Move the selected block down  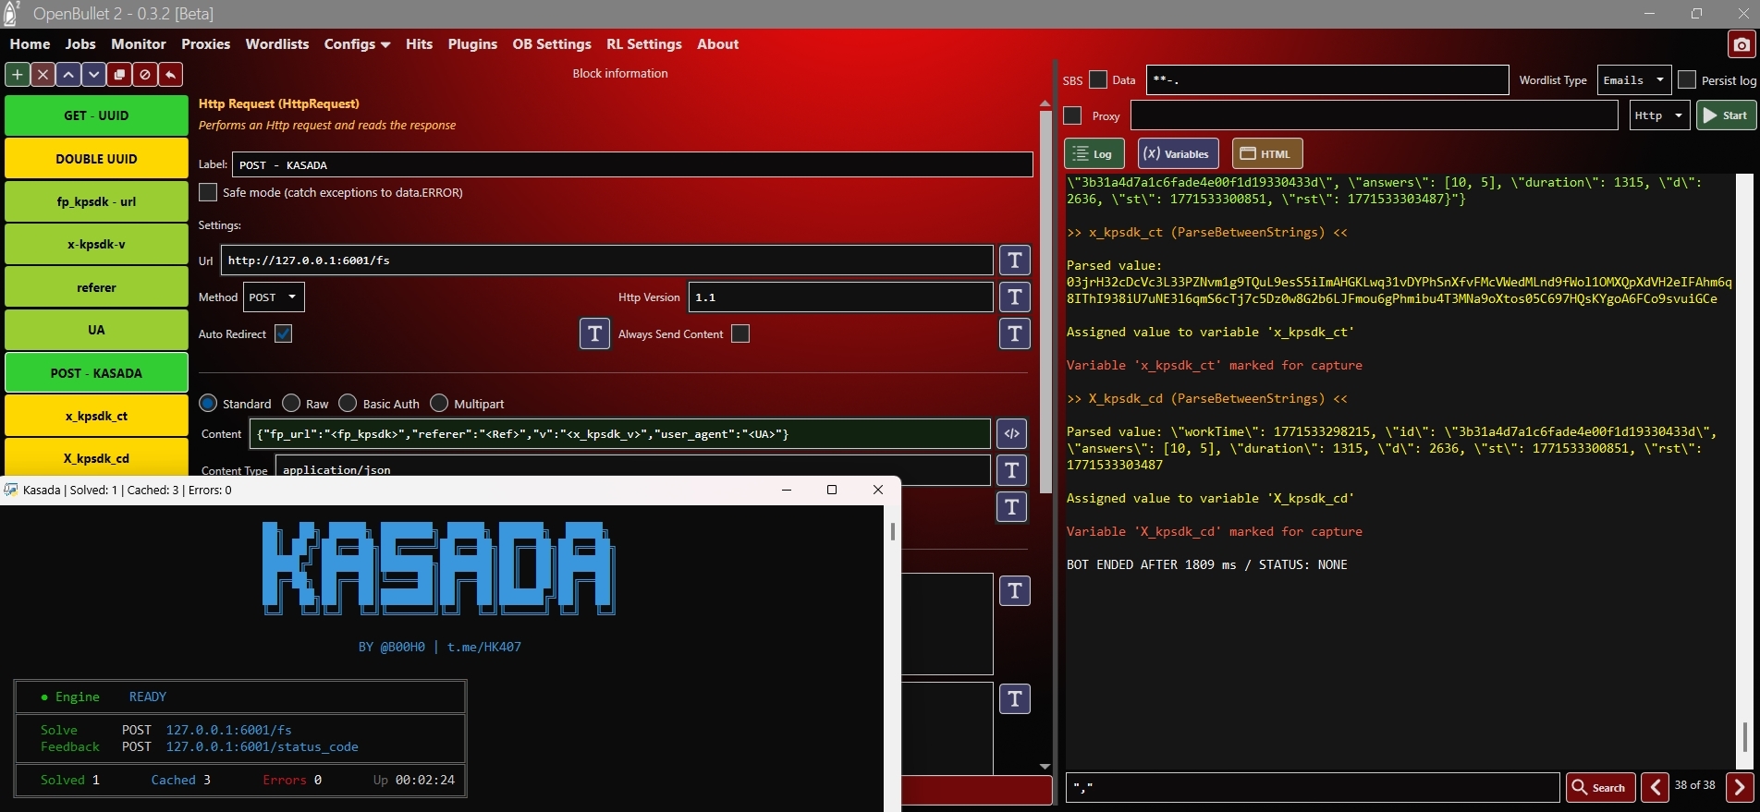click(x=93, y=75)
